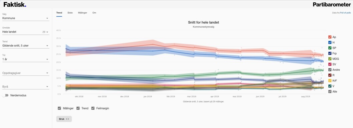Uncheck the SP party legend box
This screenshot has height=128, width=353.
[x=330, y=48]
